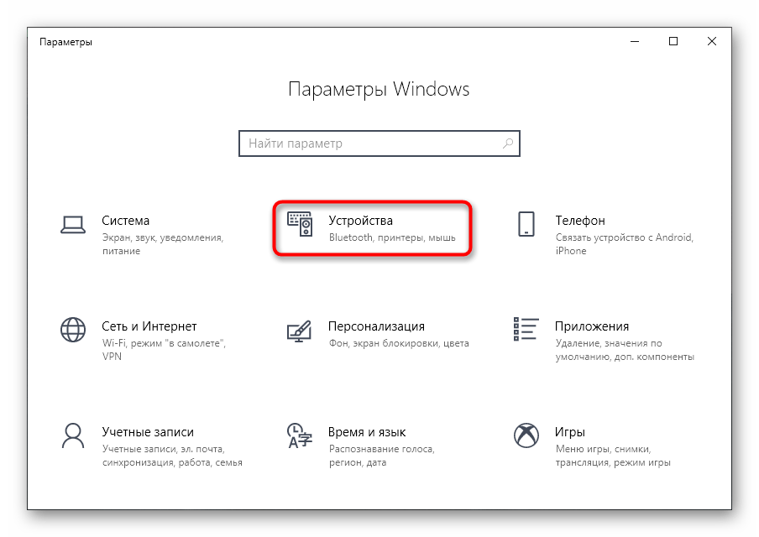Open the Система laptop icon
The image size is (759, 537).
73,225
